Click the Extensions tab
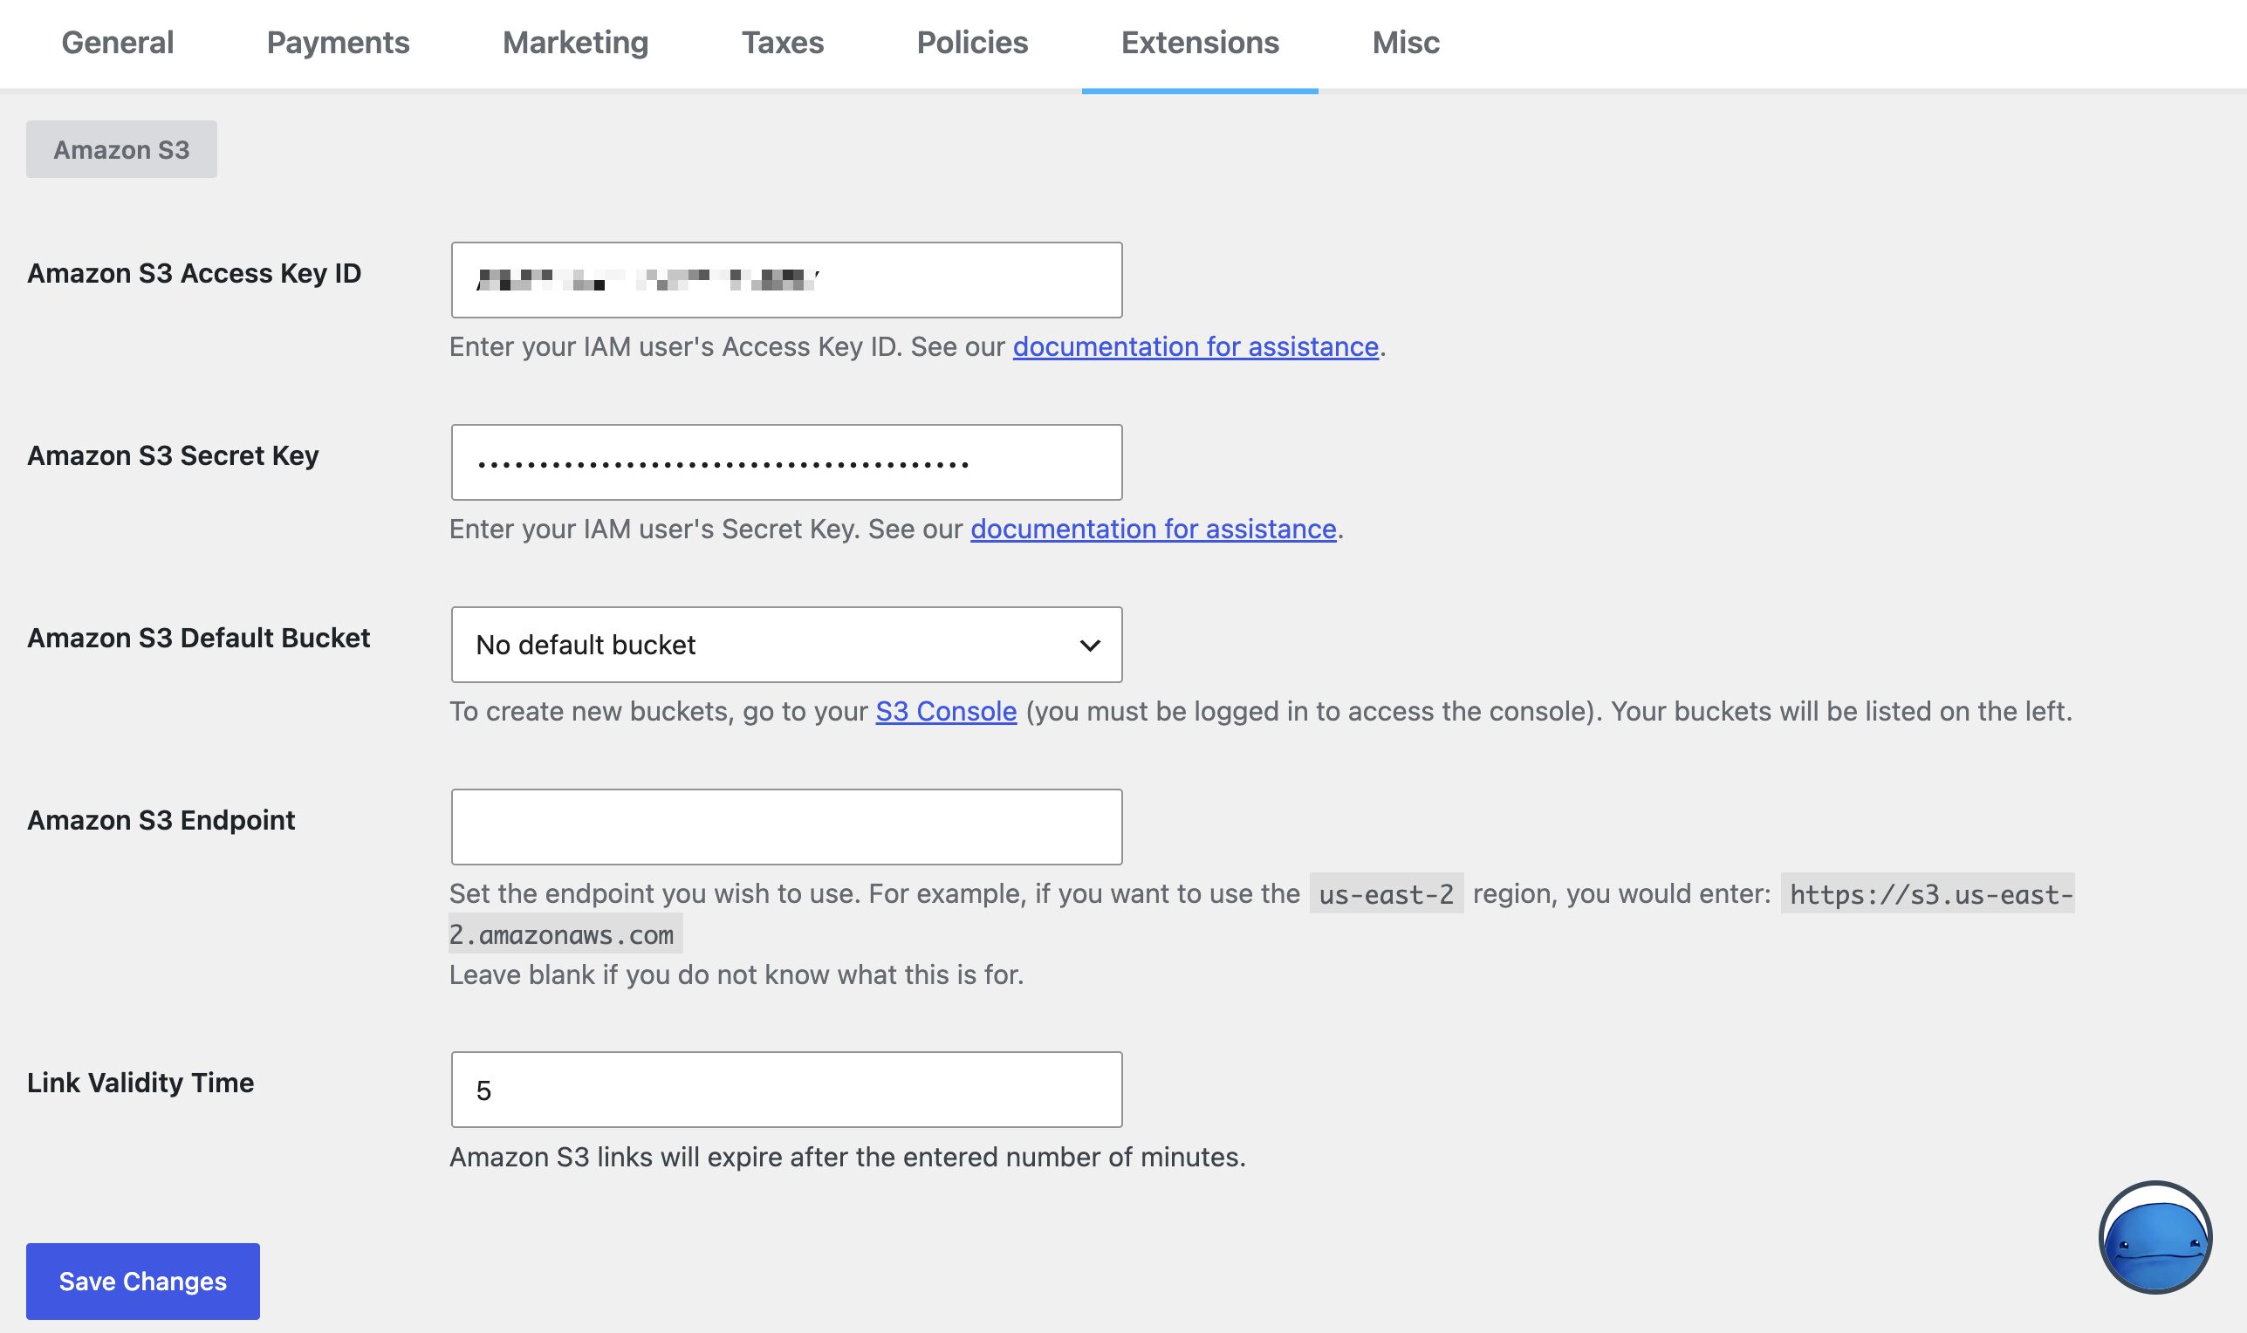2247x1333 pixels. (x=1200, y=43)
